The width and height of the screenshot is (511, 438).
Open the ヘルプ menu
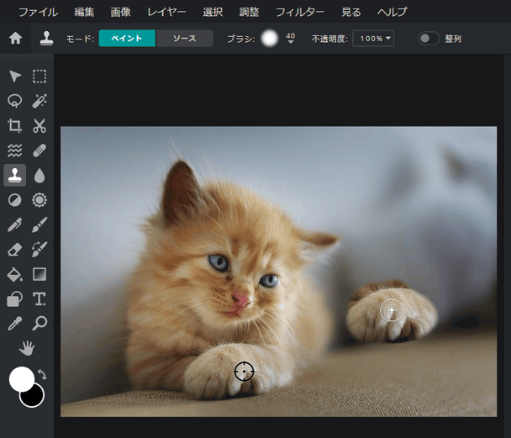coord(392,13)
